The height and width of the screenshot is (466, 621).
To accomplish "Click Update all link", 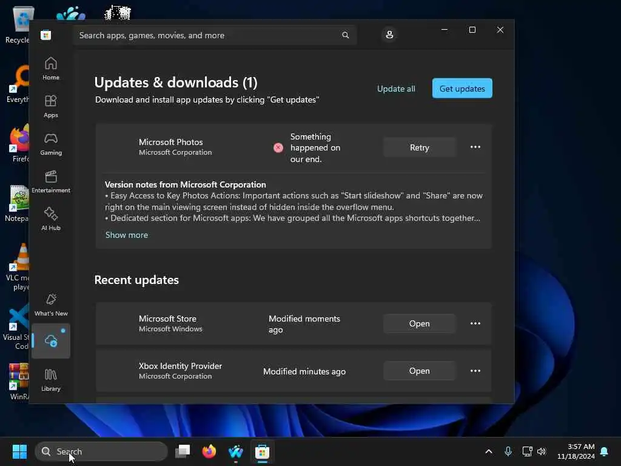I will [396, 89].
